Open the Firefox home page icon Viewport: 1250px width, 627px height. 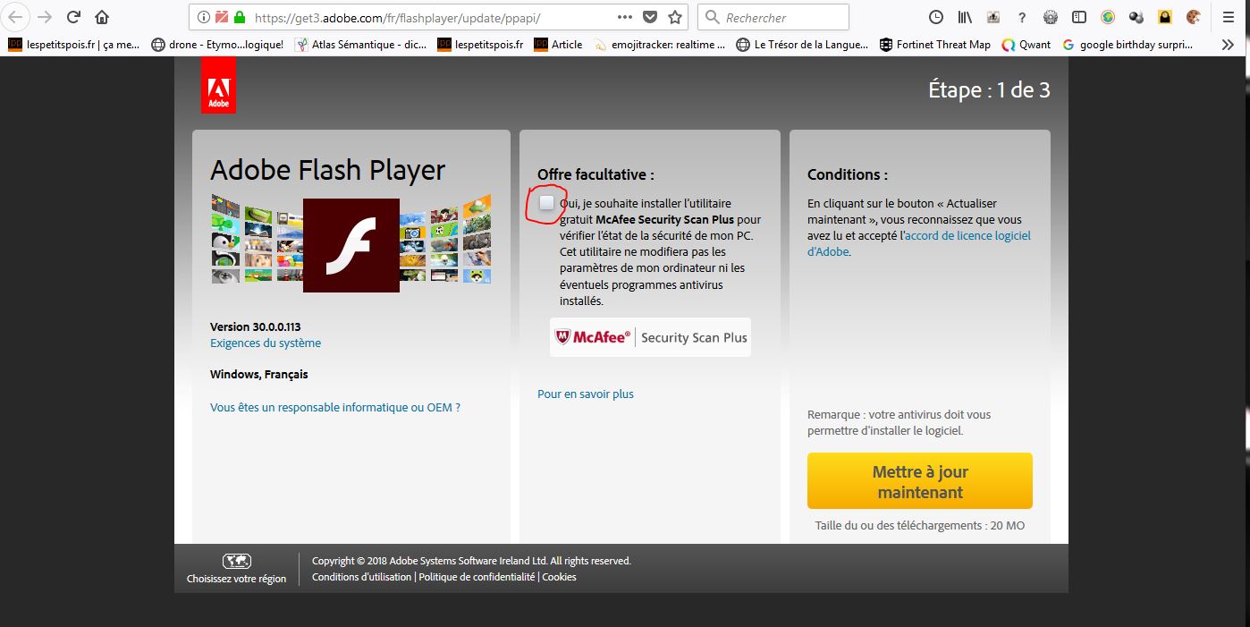pyautogui.click(x=103, y=17)
